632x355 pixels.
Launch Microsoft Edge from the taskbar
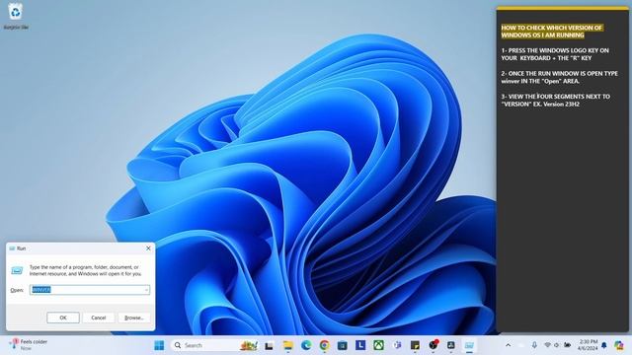pos(306,345)
